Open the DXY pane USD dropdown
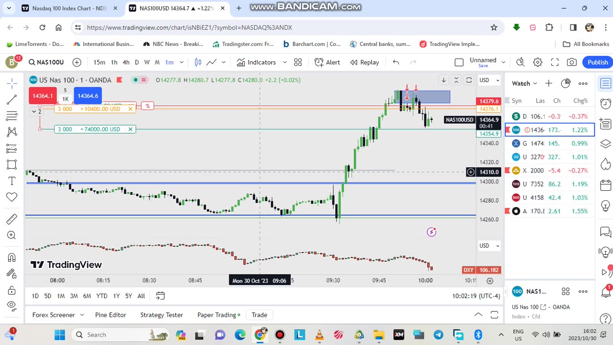This screenshot has width=613, height=345. [x=489, y=246]
